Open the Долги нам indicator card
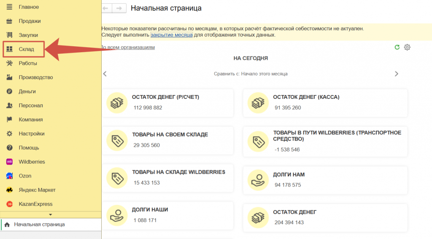This screenshot has height=239, width=432. pos(325,180)
